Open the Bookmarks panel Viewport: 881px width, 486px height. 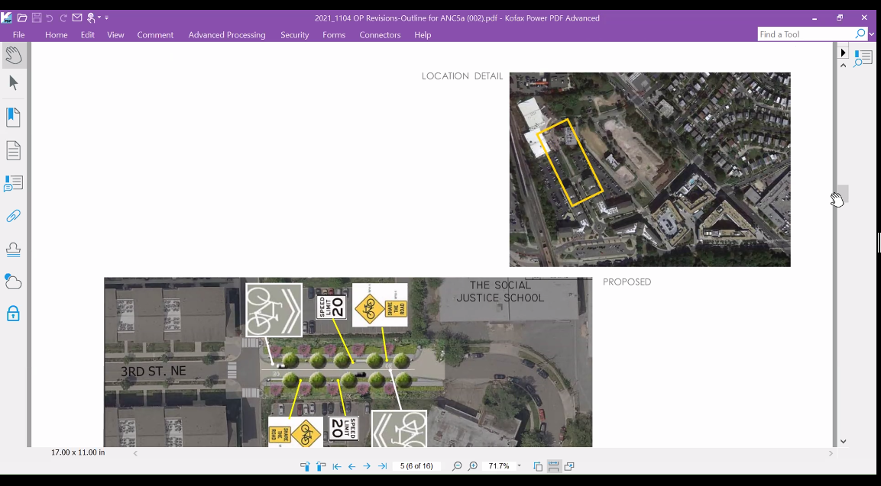13,117
